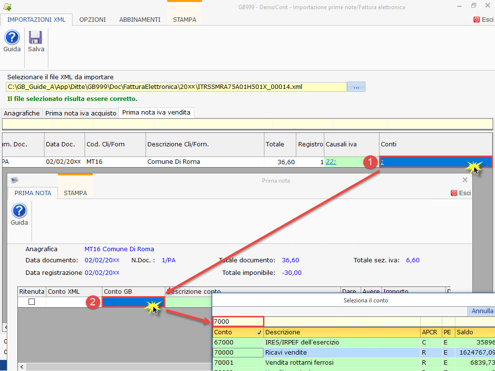Close the Prima nota window with X
The height and width of the screenshot is (371, 495).
click(465, 180)
